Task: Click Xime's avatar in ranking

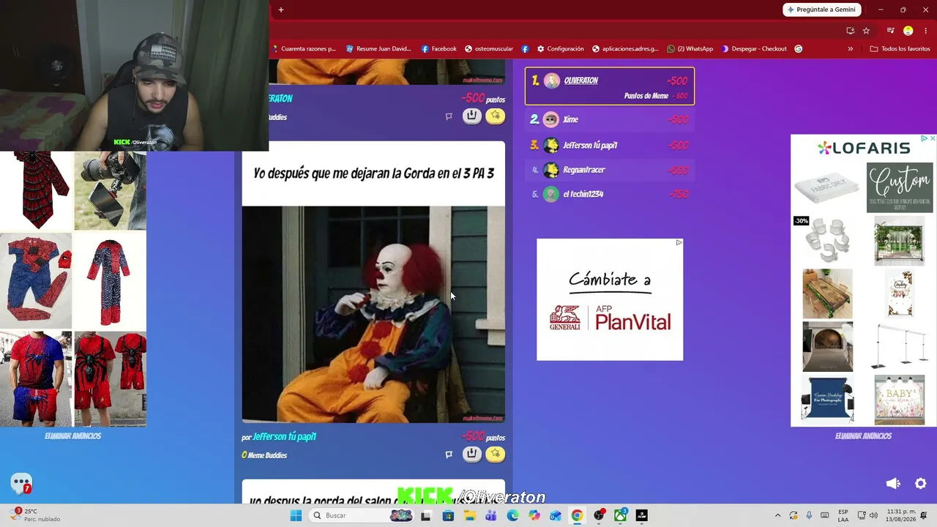Action: [550, 119]
